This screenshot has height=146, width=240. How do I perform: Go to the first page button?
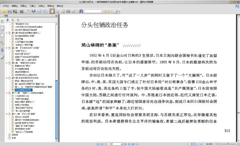coord(98,144)
